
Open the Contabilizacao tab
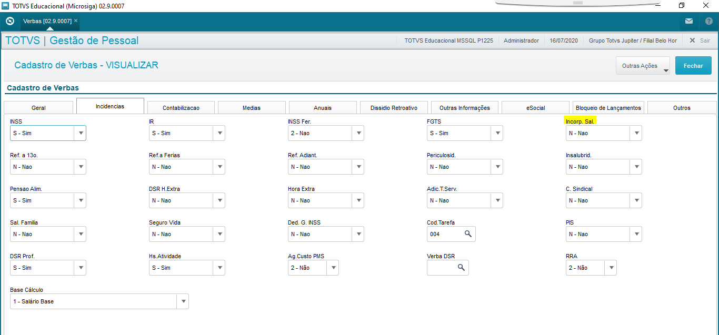tap(181, 107)
